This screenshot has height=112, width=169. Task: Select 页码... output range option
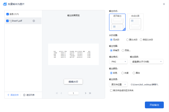pyautogui.click(x=123, y=50)
